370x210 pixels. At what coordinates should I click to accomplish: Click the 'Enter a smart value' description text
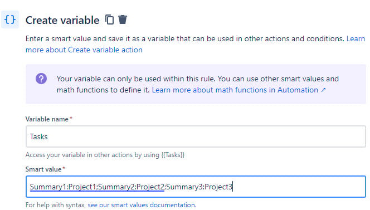point(185,38)
